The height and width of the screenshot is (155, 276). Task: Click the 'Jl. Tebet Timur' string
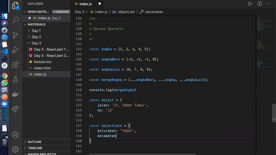[129, 105]
